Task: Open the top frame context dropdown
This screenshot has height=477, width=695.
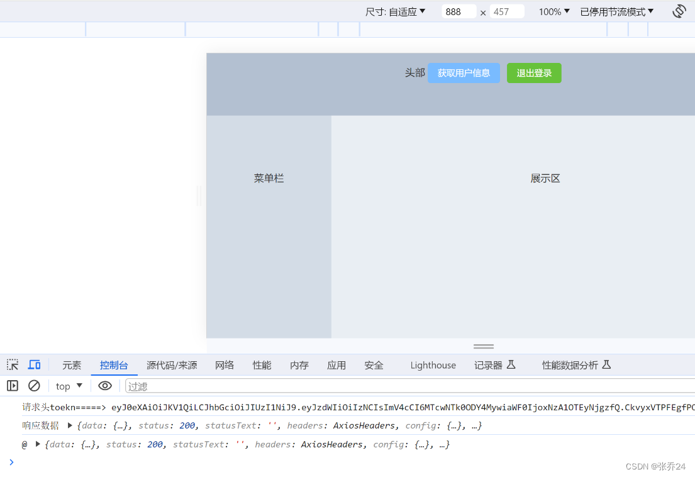Action: [x=68, y=386]
